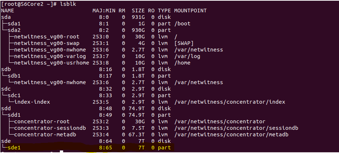Select the sda1 partition entry
Screen dimensions: 339x153
[14, 24]
